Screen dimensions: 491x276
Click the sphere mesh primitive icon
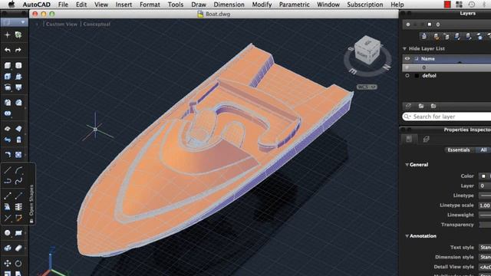click(8, 233)
